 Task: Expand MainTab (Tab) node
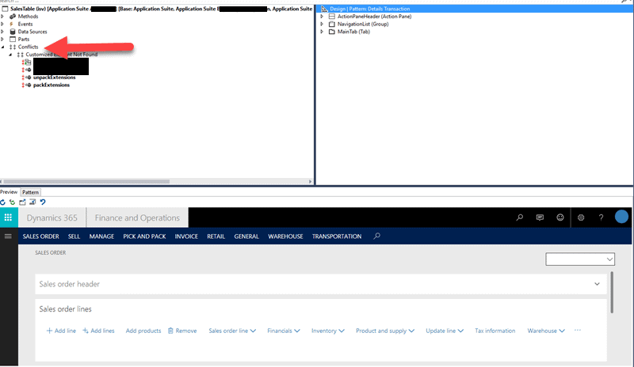(x=323, y=32)
